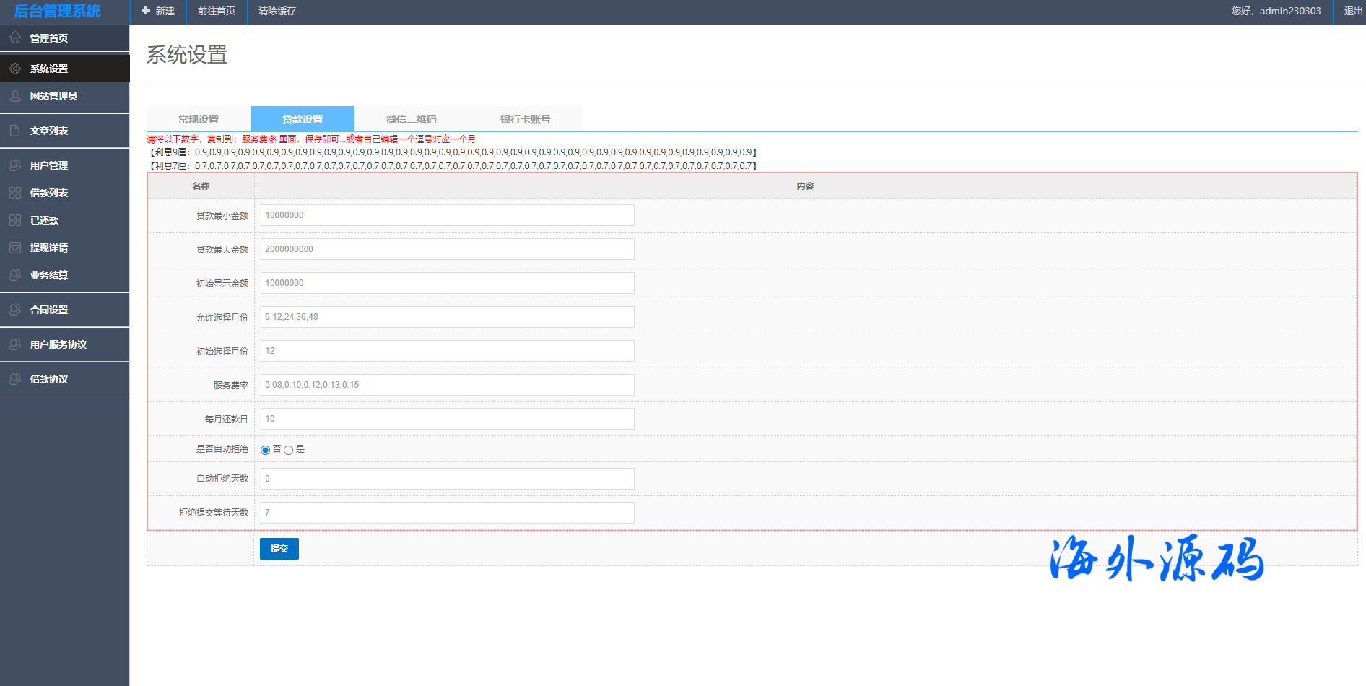Open the 微信二维码 tab
The image size is (1366, 686).
point(411,119)
